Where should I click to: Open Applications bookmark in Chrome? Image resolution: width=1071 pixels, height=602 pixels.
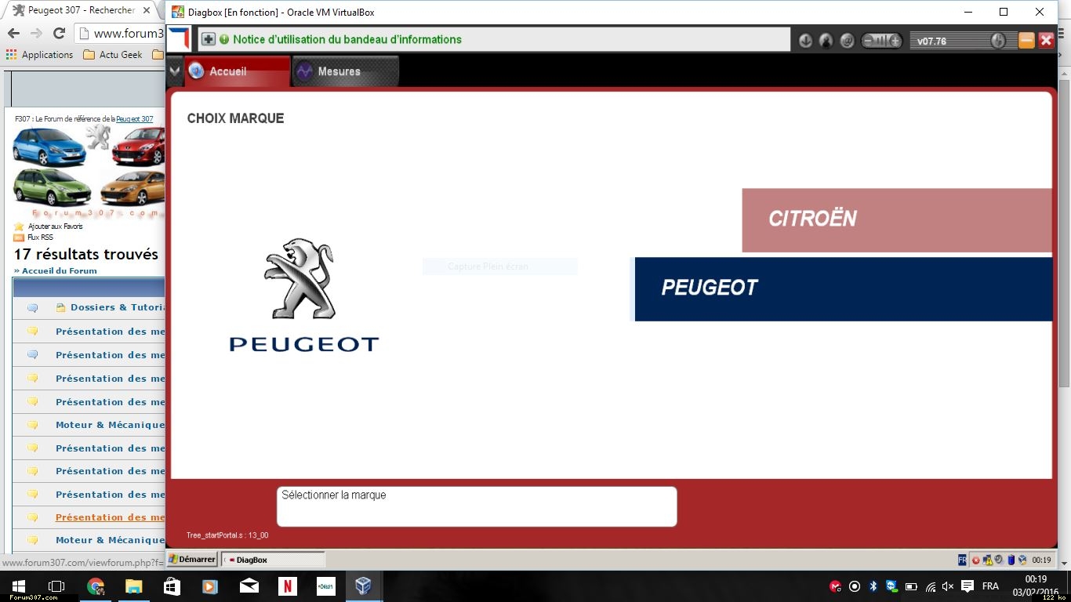pos(39,55)
